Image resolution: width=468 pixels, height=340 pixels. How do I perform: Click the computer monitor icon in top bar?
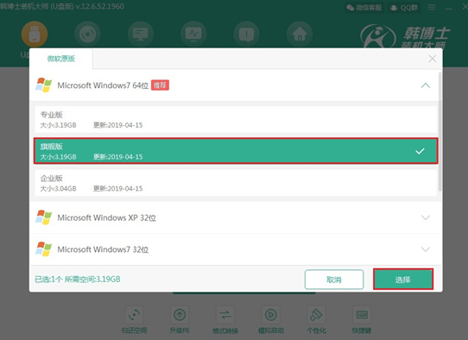pyautogui.click(x=140, y=35)
